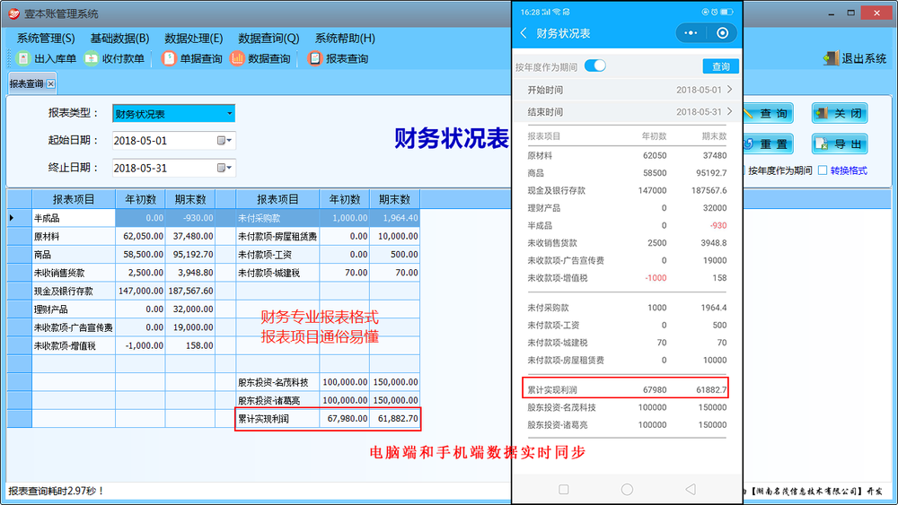
Task: Click the 原材料 table cell
Action: [74, 236]
